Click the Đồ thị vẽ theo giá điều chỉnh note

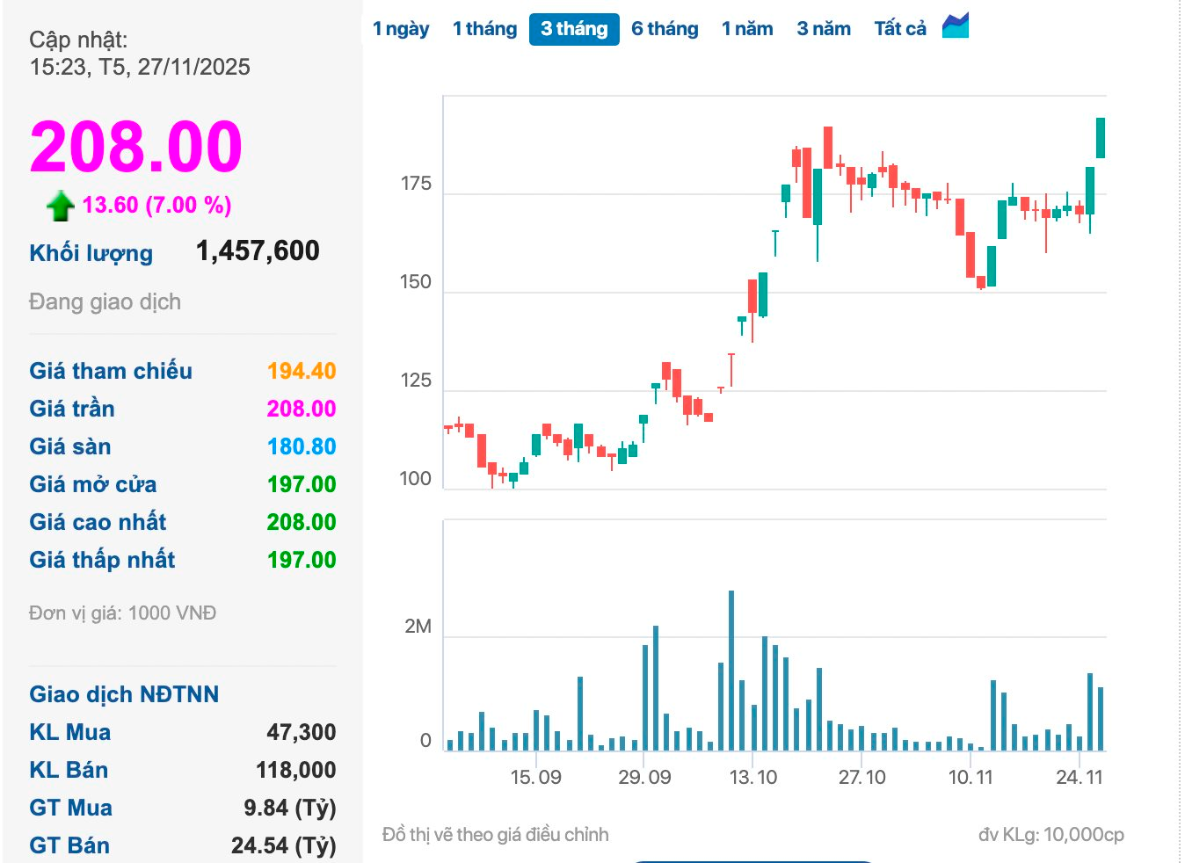tap(495, 834)
